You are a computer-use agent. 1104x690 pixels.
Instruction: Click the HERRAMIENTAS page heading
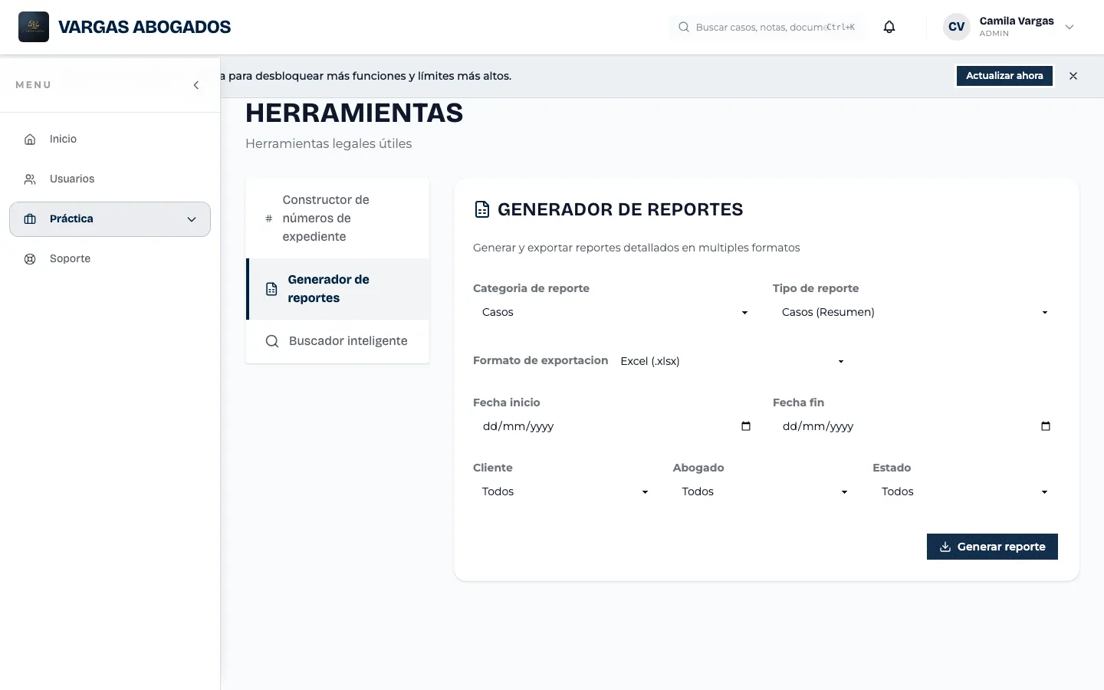(x=354, y=113)
